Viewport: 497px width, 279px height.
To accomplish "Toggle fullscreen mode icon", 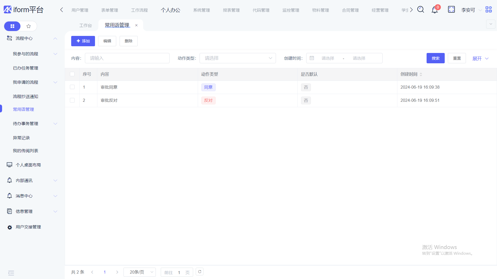I will coord(451,10).
